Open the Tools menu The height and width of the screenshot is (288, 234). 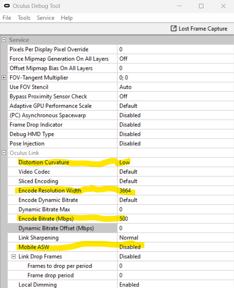24,18
